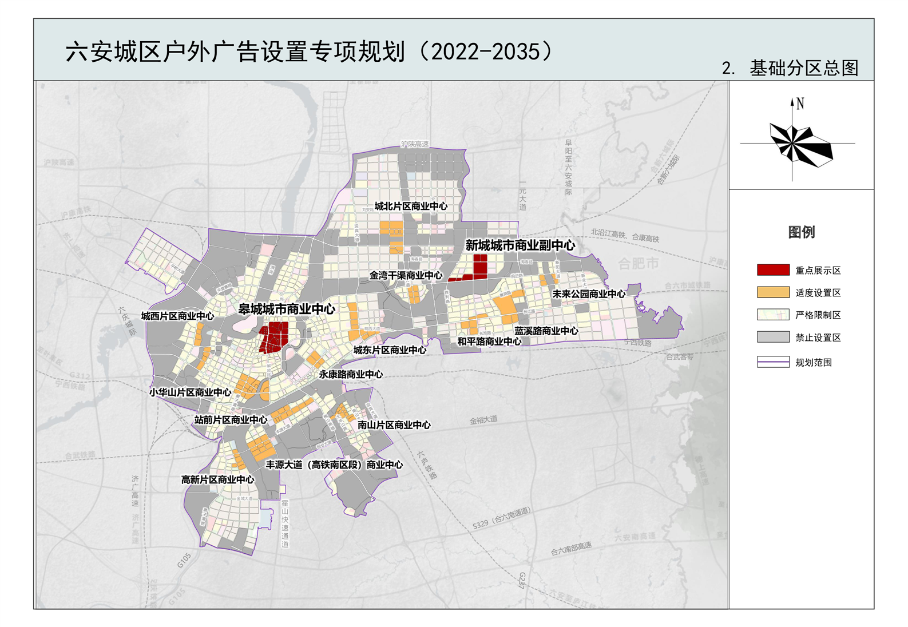This screenshot has height=627, width=908.
Task: Click the 未来公园商业中心 label
Action: coord(588,294)
